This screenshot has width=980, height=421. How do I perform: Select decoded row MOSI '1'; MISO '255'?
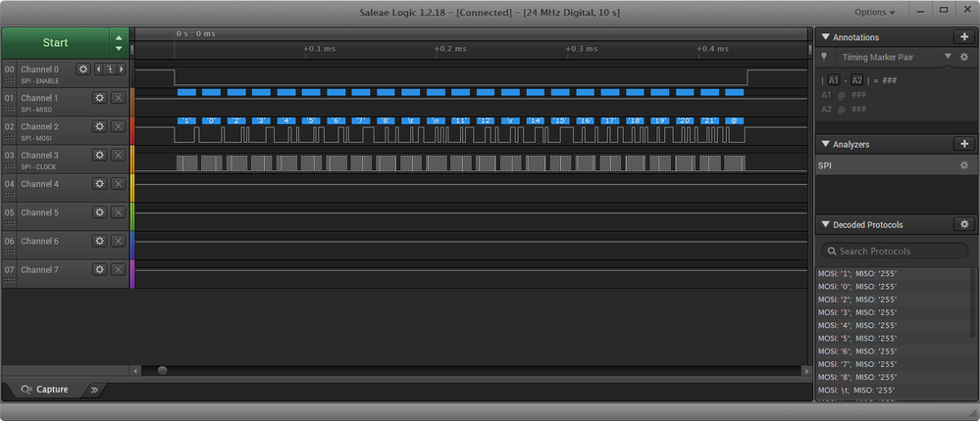(895, 273)
